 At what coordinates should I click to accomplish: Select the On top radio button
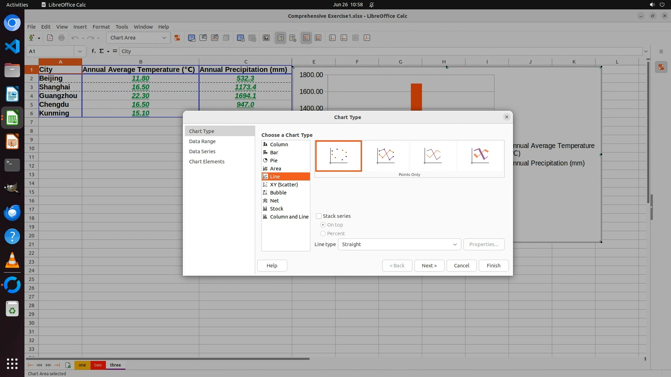coord(323,225)
